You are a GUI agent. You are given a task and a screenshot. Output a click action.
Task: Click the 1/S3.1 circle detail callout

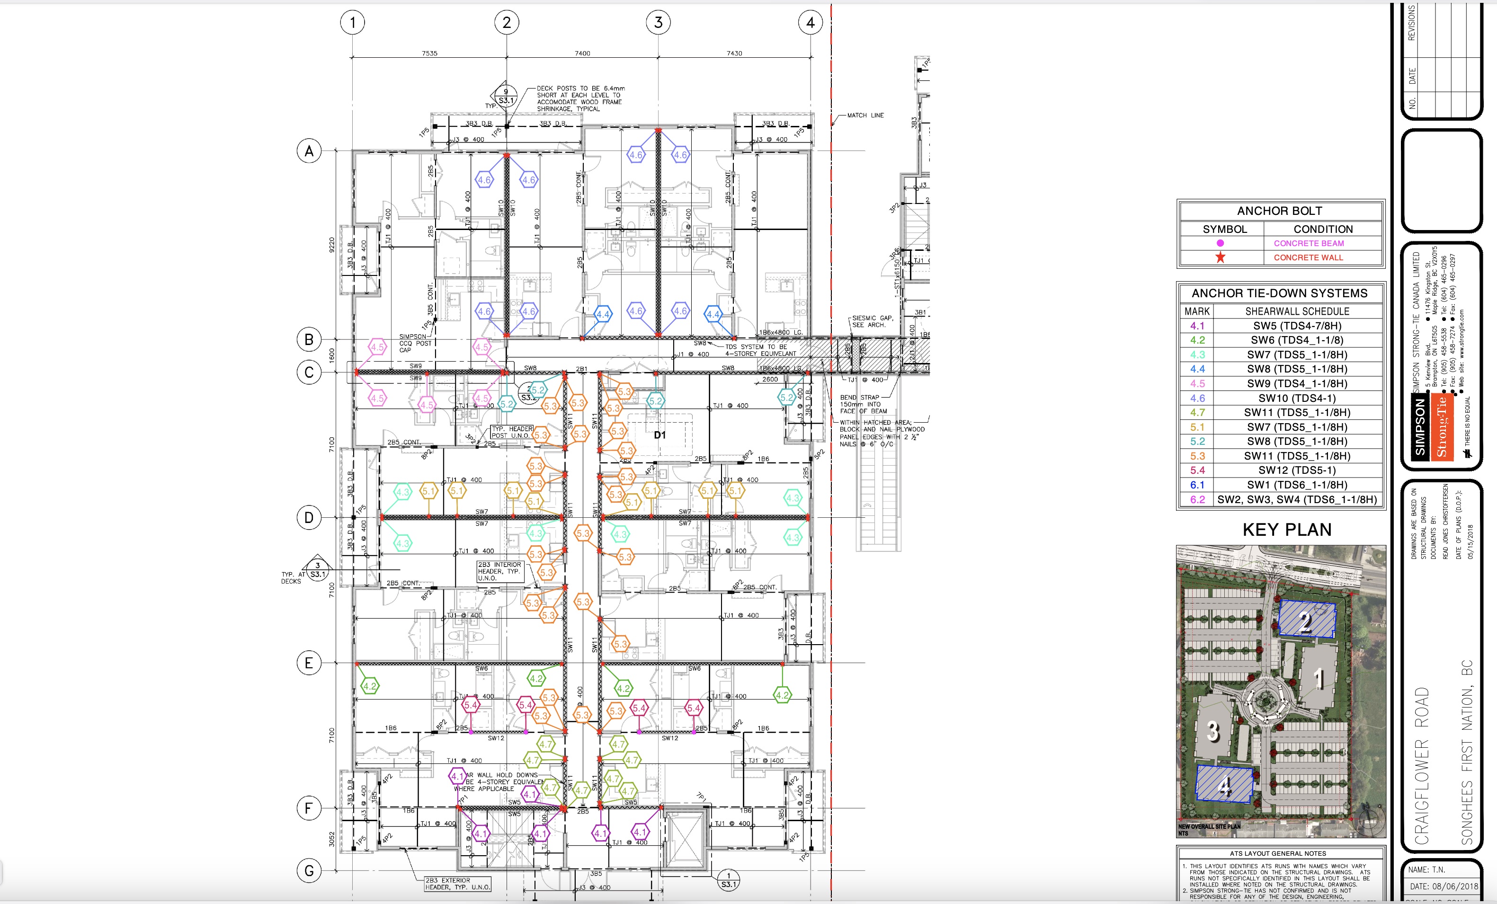[729, 880]
